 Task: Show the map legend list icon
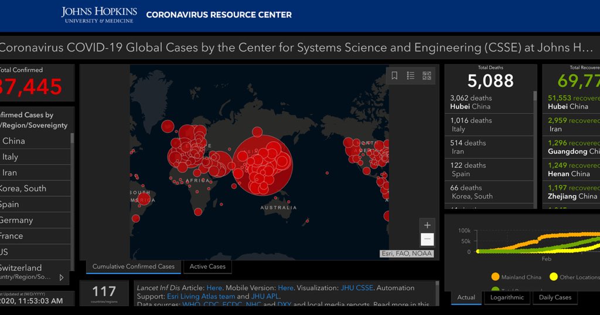click(411, 76)
